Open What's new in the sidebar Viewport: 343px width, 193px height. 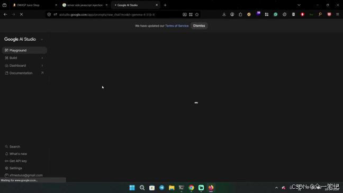pos(16,154)
